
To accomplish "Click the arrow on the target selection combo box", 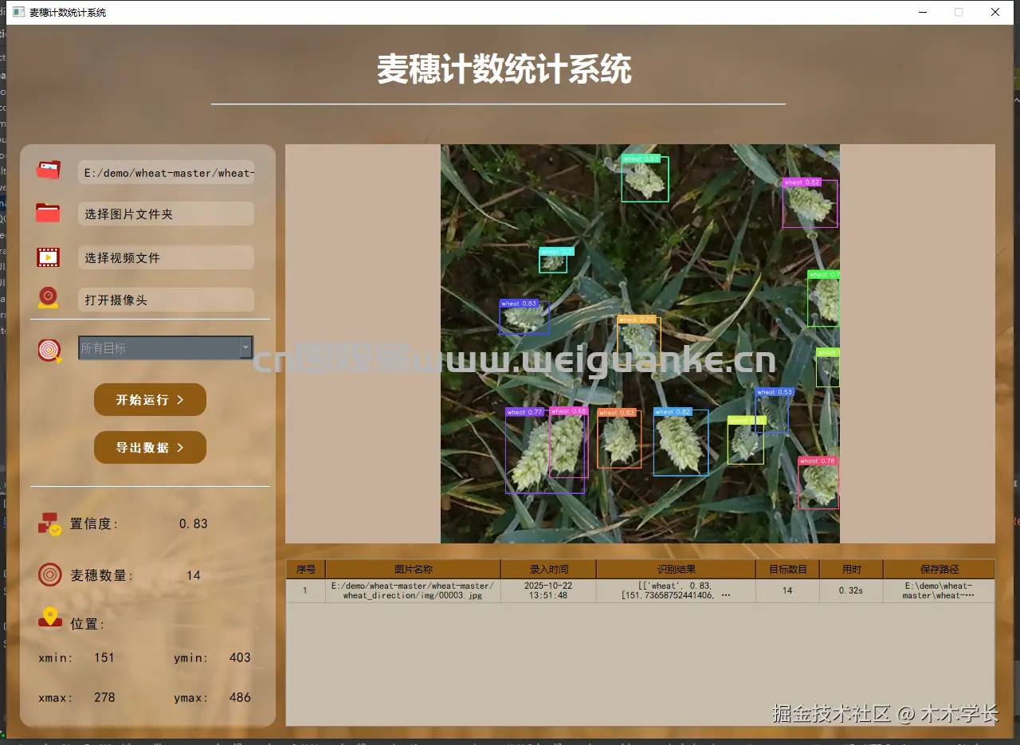I will [245, 348].
